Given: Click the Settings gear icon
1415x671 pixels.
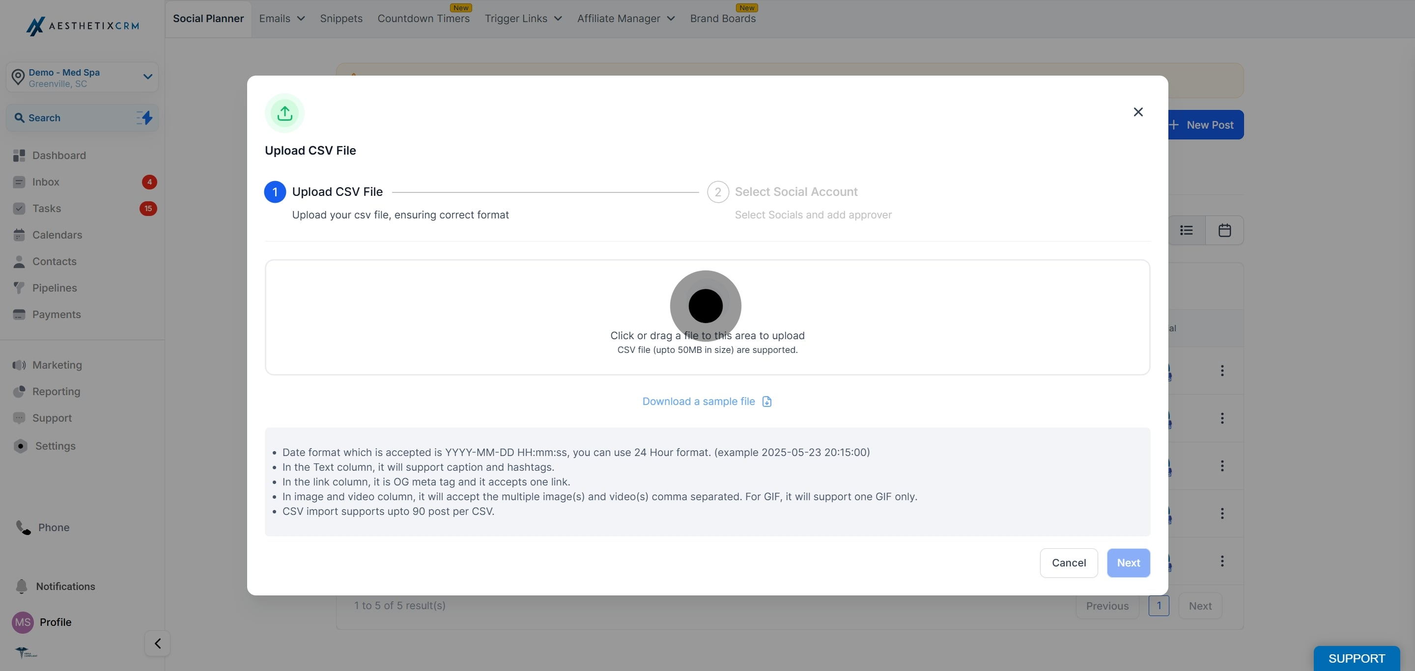Looking at the screenshot, I should point(20,446).
